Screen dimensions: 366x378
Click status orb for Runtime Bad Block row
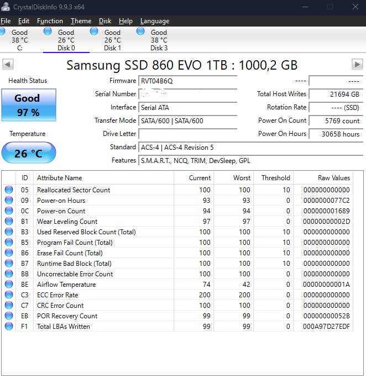(x=9, y=263)
